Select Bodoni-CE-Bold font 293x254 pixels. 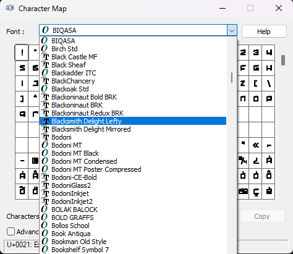[x=133, y=177]
